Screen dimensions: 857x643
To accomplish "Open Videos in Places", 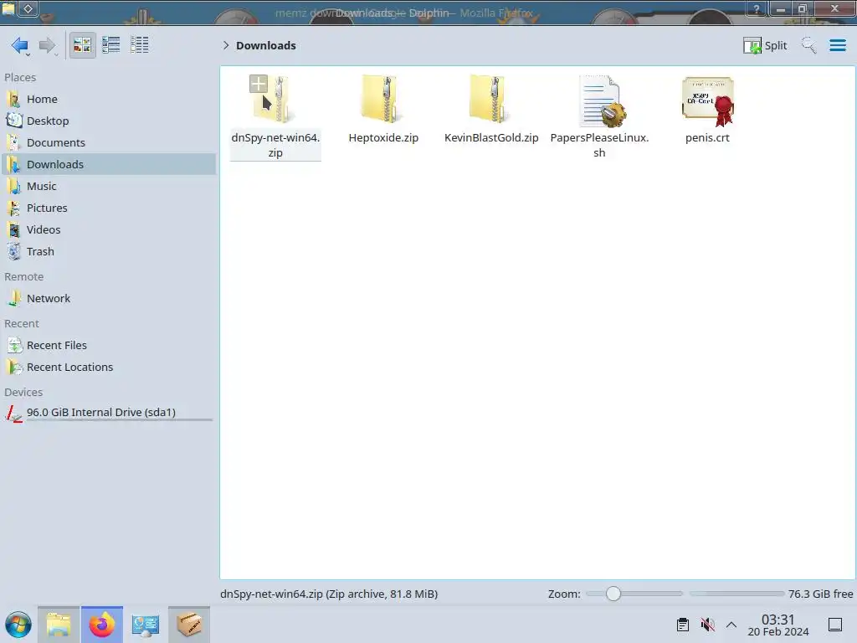I will click(108, 230).
